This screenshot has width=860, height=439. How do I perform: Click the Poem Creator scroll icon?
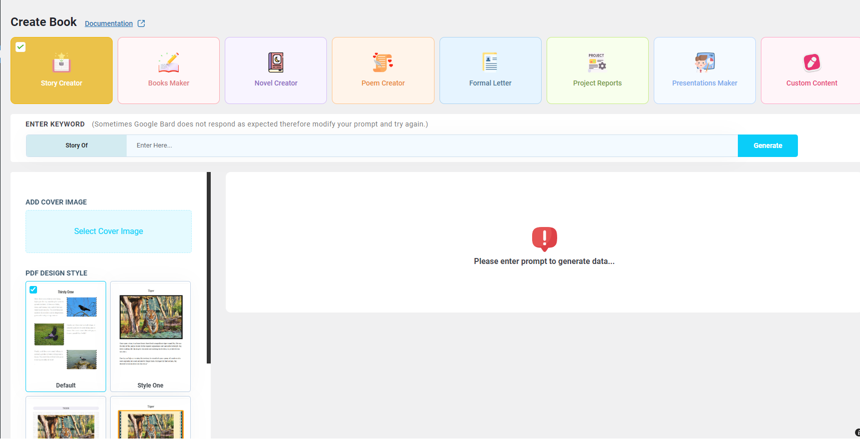pos(383,62)
